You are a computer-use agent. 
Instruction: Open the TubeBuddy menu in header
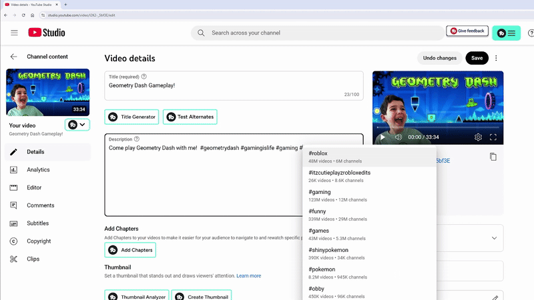506,33
